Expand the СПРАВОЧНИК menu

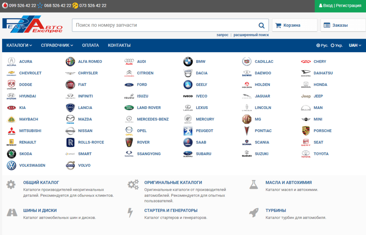(x=57, y=45)
